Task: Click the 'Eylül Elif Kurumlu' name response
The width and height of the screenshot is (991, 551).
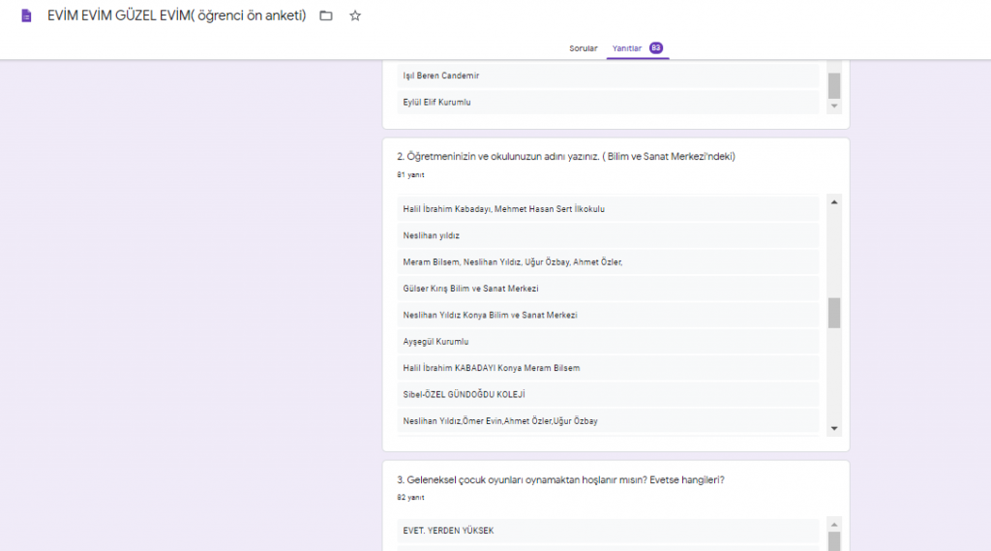Action: [x=436, y=102]
